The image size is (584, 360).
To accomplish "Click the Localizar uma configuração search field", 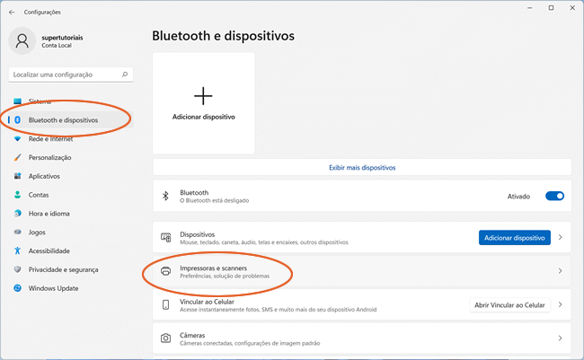I will coord(65,75).
